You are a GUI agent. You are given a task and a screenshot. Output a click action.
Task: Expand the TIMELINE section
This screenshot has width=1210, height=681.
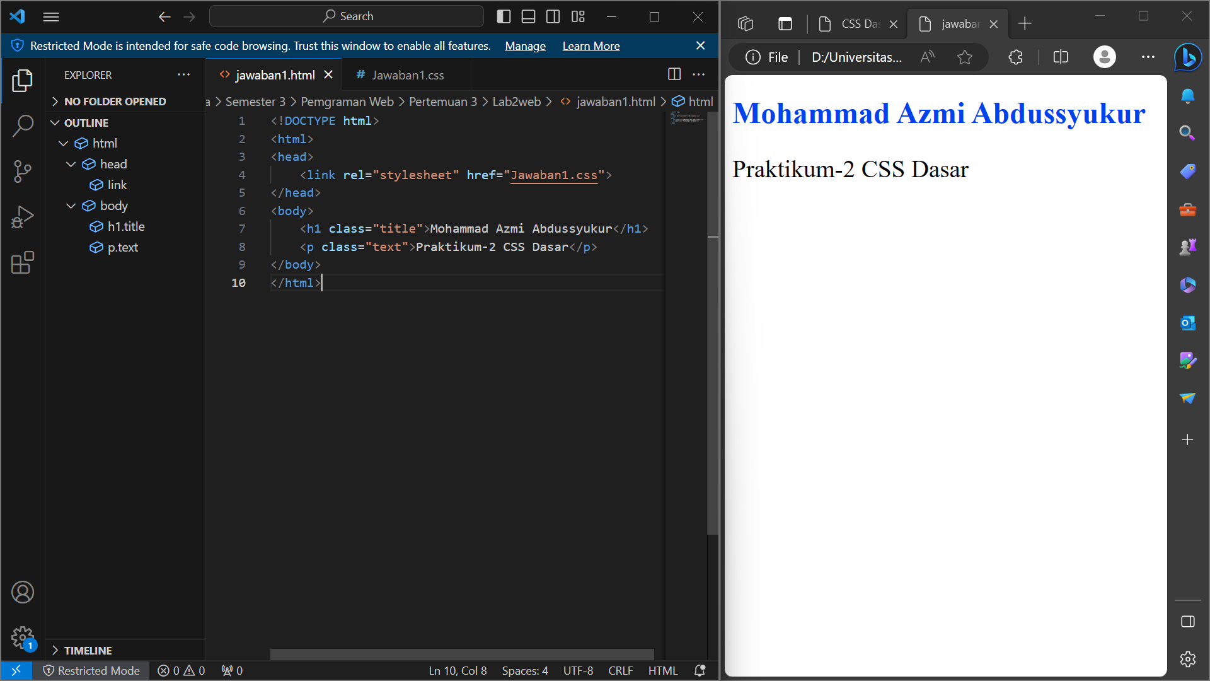click(88, 650)
